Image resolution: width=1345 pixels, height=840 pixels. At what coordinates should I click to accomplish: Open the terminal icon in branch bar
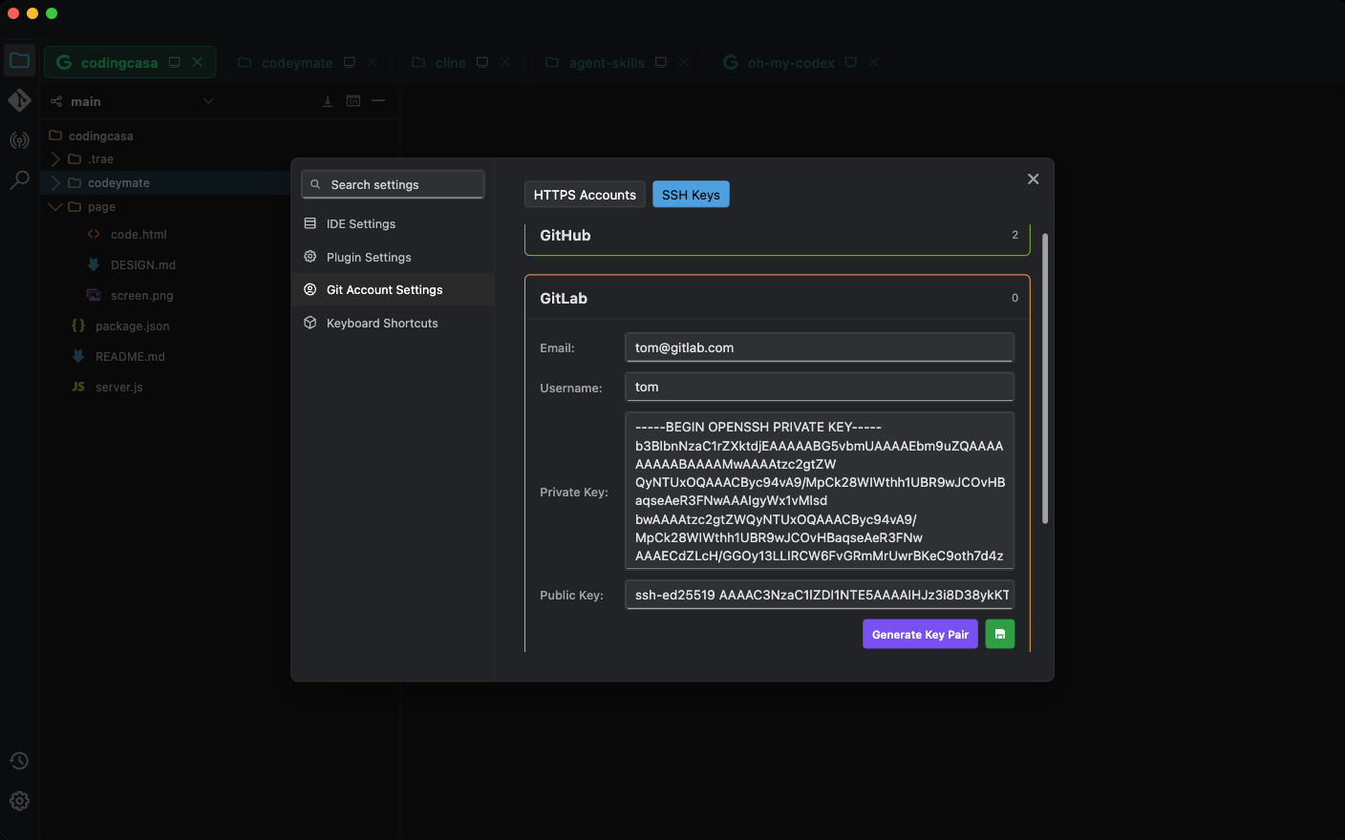353,101
